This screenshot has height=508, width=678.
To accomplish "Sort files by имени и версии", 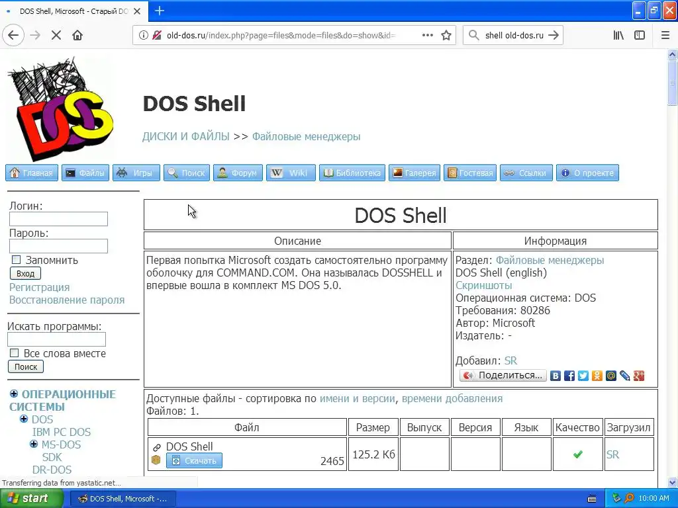I will click(x=357, y=399).
